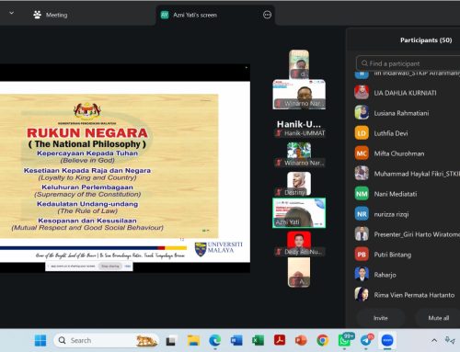The width and height of the screenshot is (460, 352).
Task: Click the Find a participant search field
Action: pyautogui.click(x=408, y=63)
